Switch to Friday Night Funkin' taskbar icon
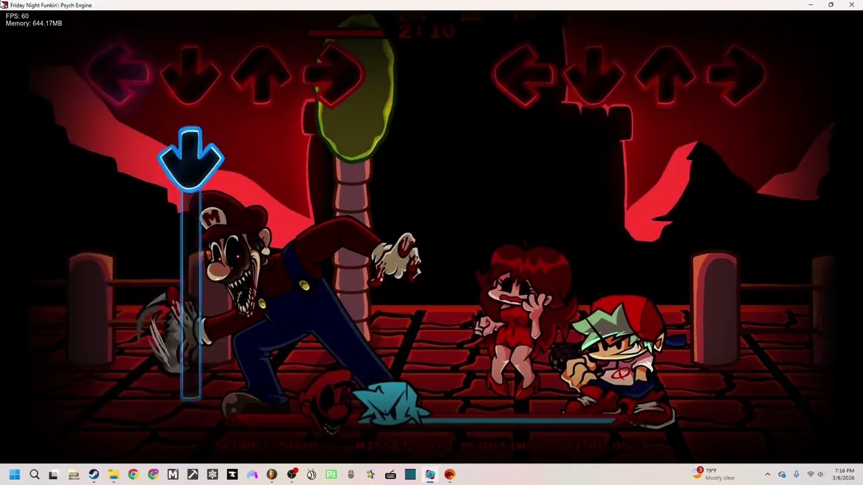The image size is (863, 485). 430,474
